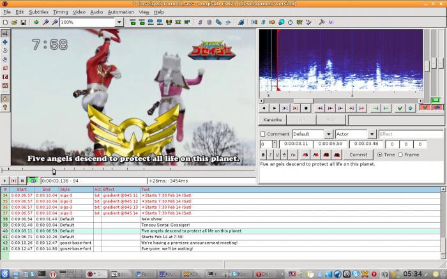Click the go to selection cyan icon
The height and width of the screenshot is (279, 447).
[x=410, y=109]
